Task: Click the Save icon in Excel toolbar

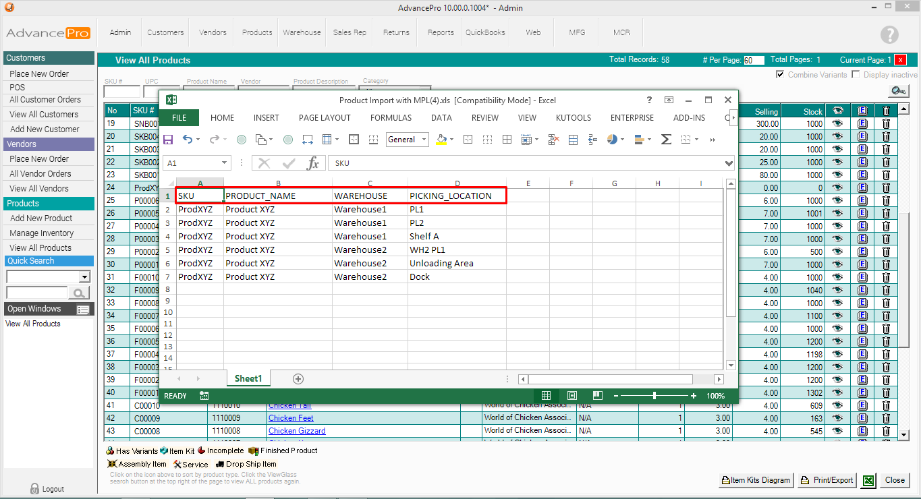Action: point(168,140)
